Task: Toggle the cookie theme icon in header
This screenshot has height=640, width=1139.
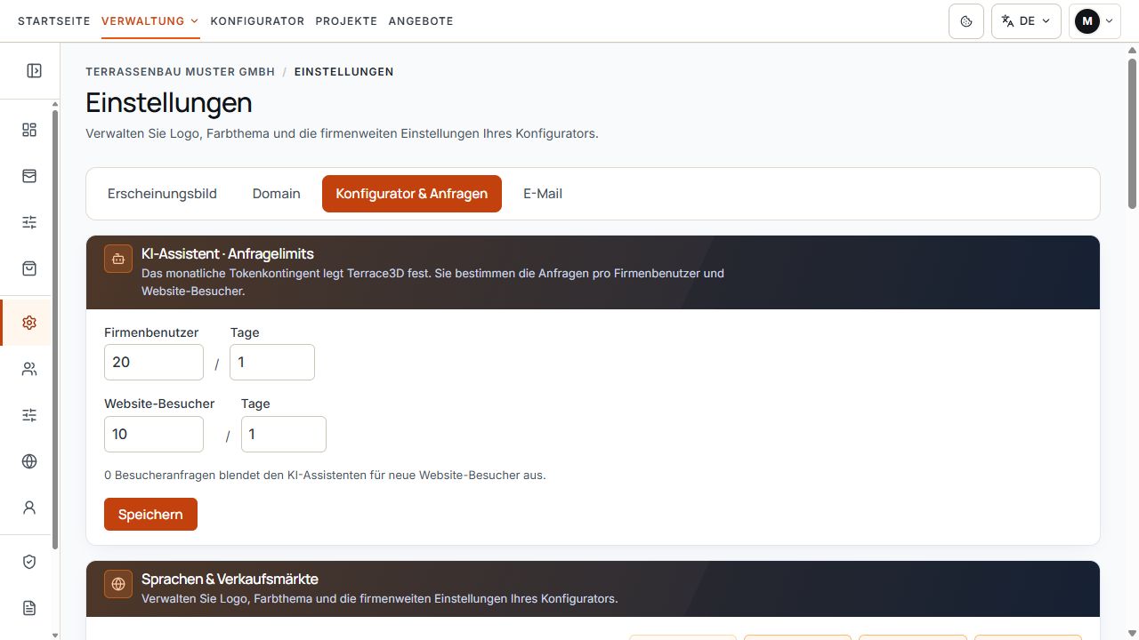Action: point(966,21)
